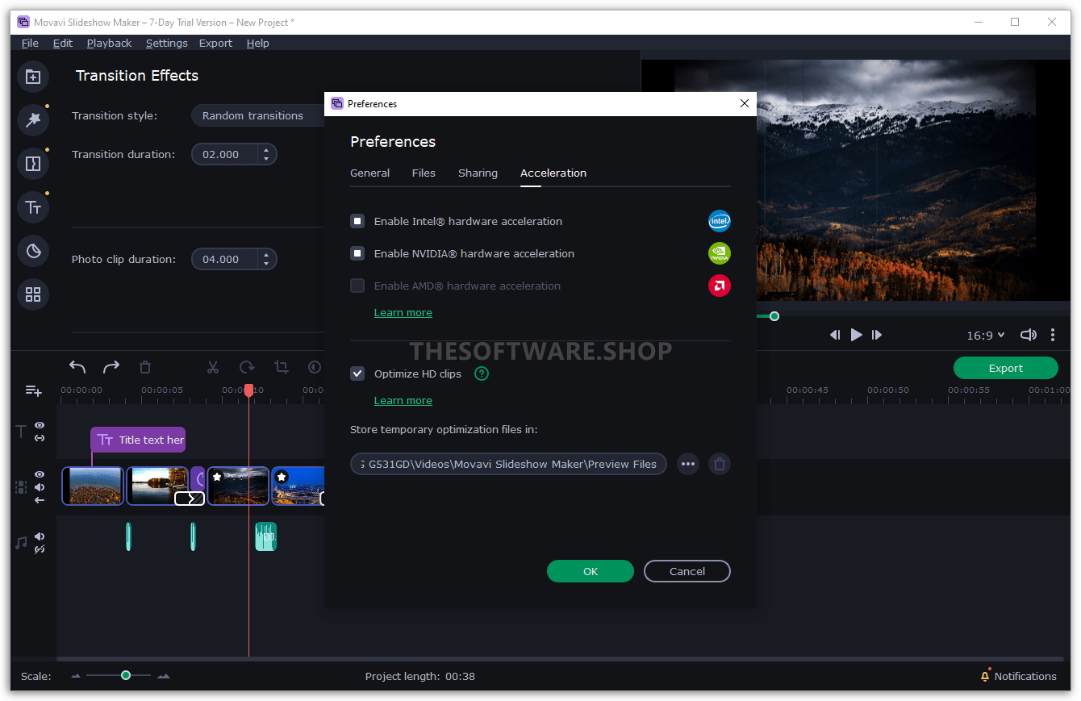Clear temporary optimization files with trash button

coord(720,464)
